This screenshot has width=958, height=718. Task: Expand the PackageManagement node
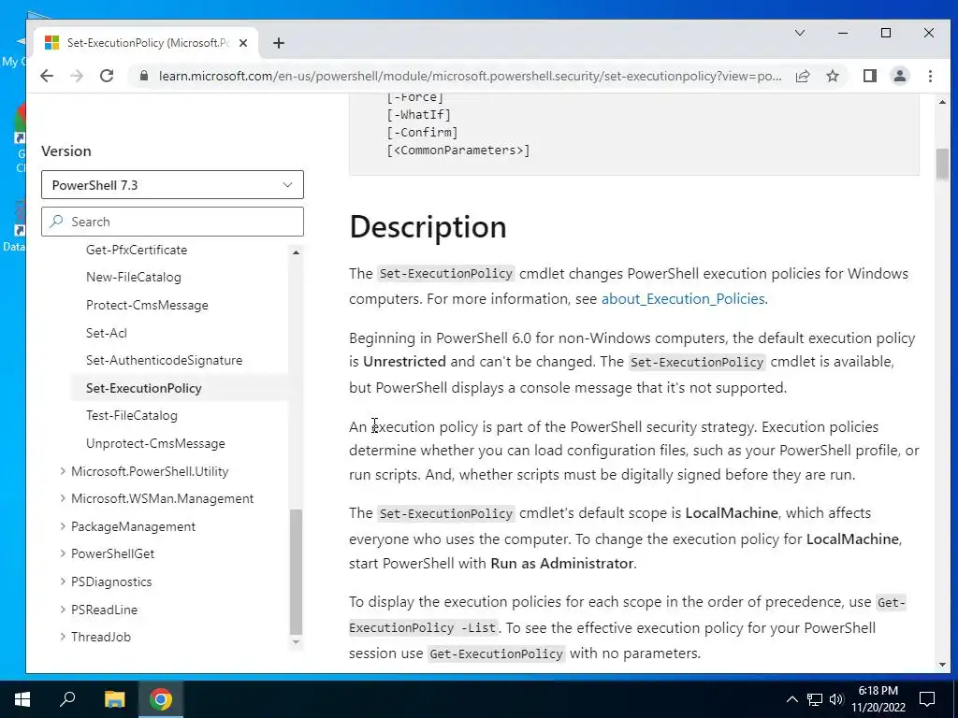tap(63, 525)
